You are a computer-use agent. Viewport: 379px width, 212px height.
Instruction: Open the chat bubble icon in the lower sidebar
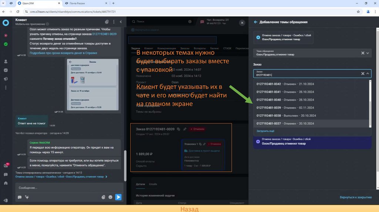point(6,174)
